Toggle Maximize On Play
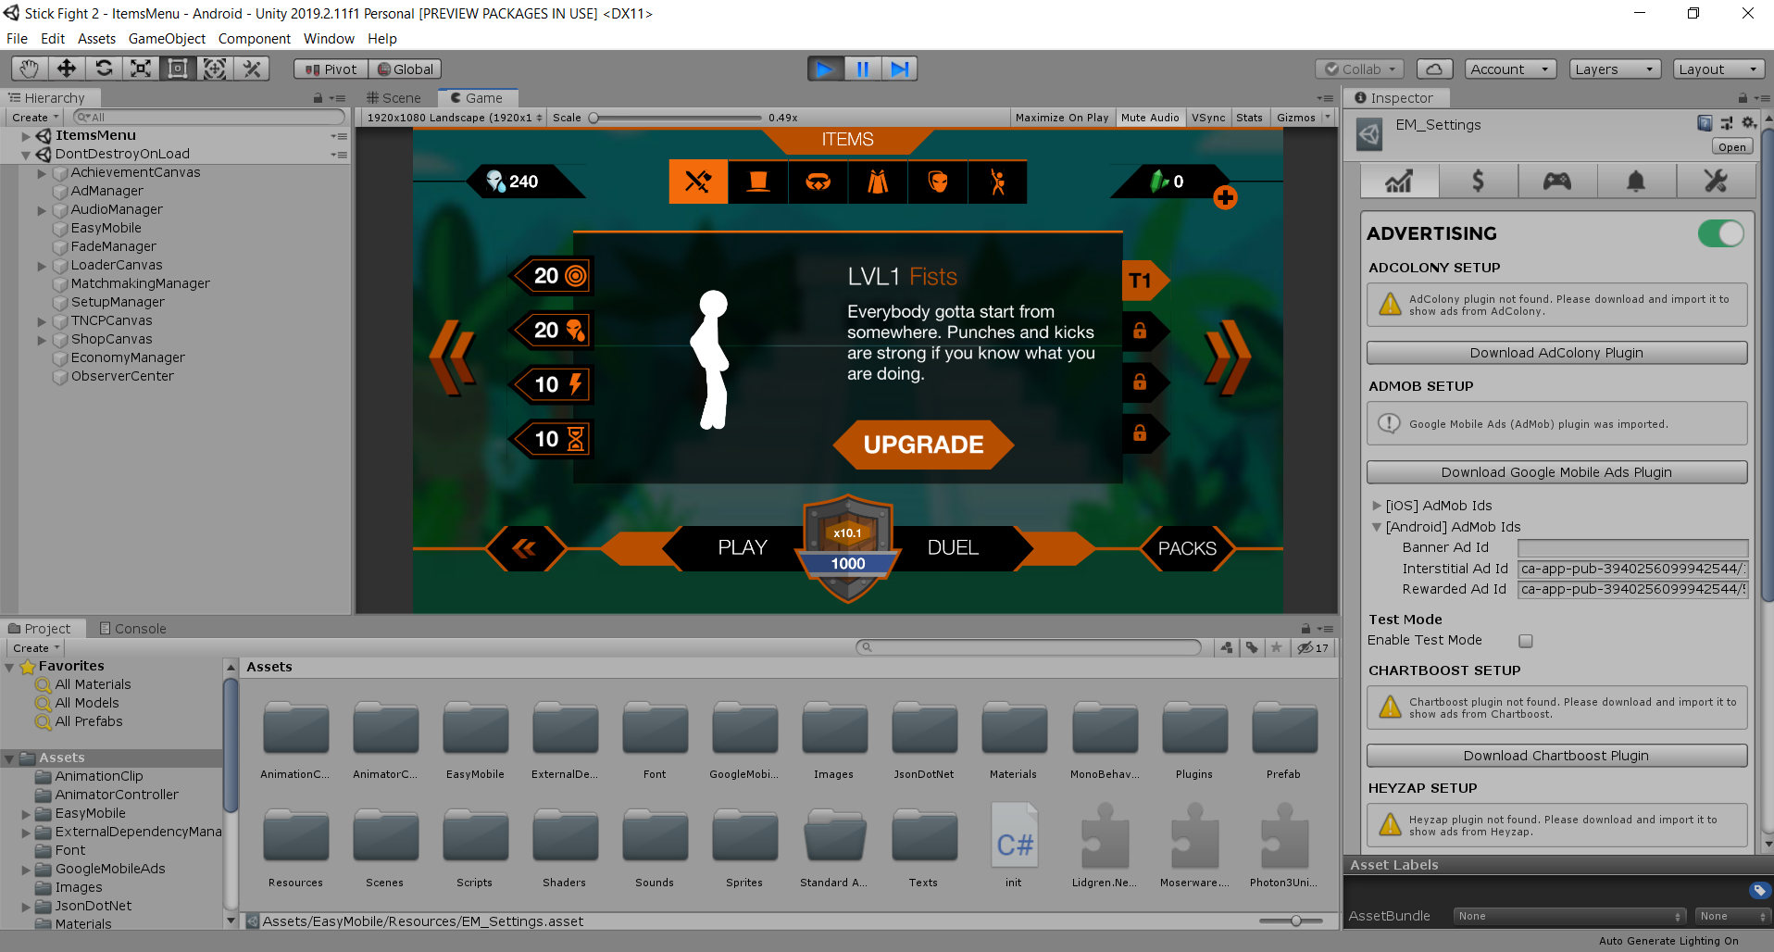 coord(1062,118)
